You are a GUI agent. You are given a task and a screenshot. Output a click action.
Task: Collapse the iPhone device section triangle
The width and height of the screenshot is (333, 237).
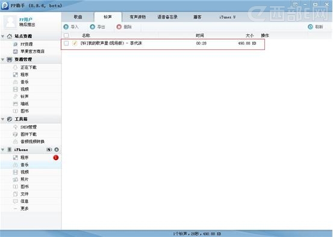pyautogui.click(x=3, y=150)
